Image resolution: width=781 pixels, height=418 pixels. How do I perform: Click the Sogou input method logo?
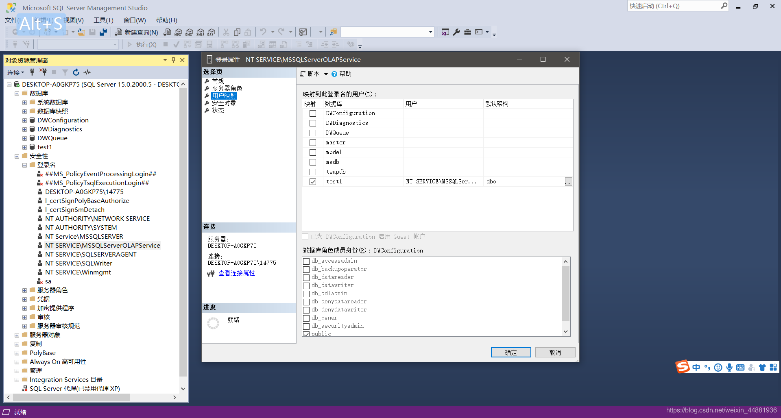click(x=683, y=367)
